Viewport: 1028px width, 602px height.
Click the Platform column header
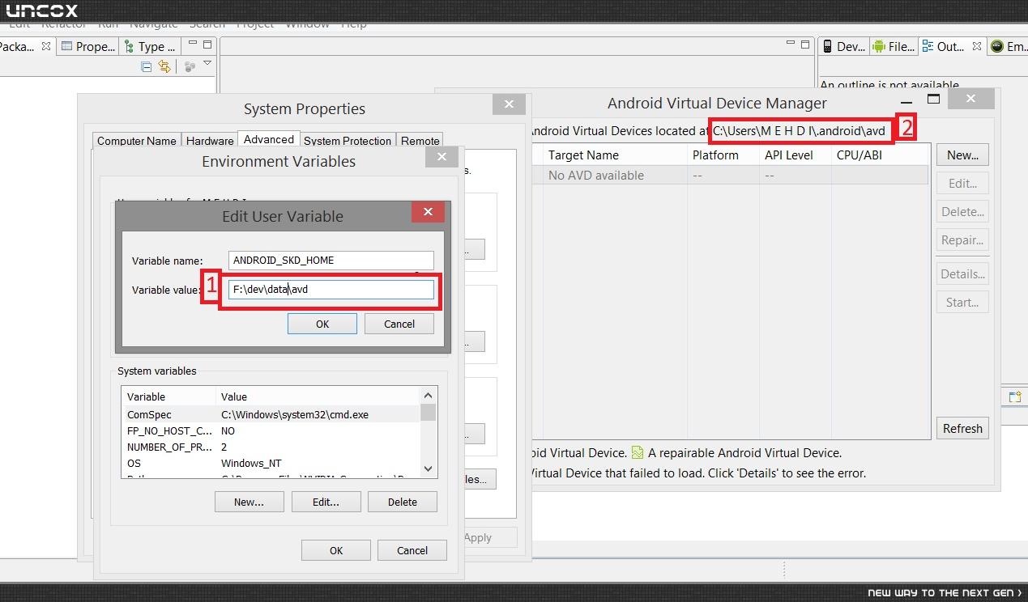point(723,155)
